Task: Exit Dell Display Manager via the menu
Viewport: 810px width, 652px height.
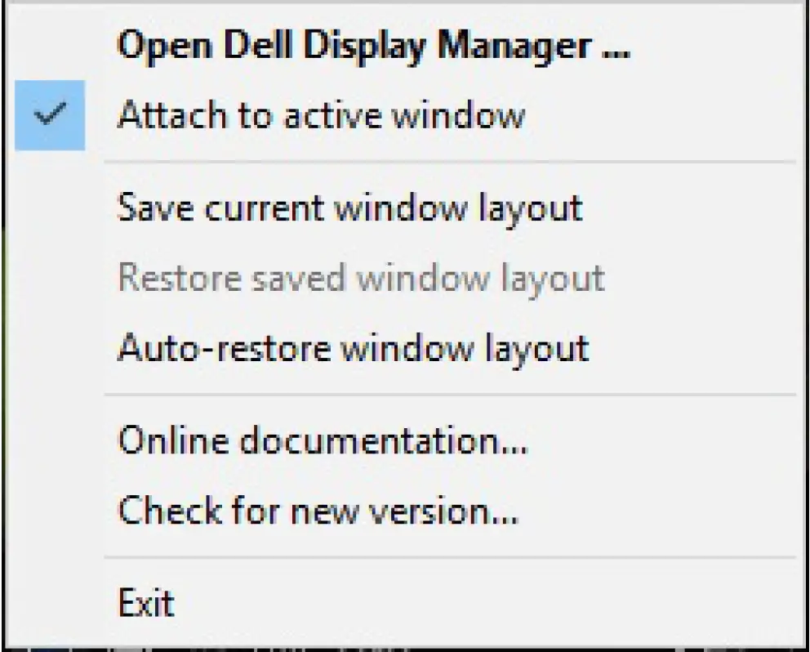Action: click(x=147, y=604)
